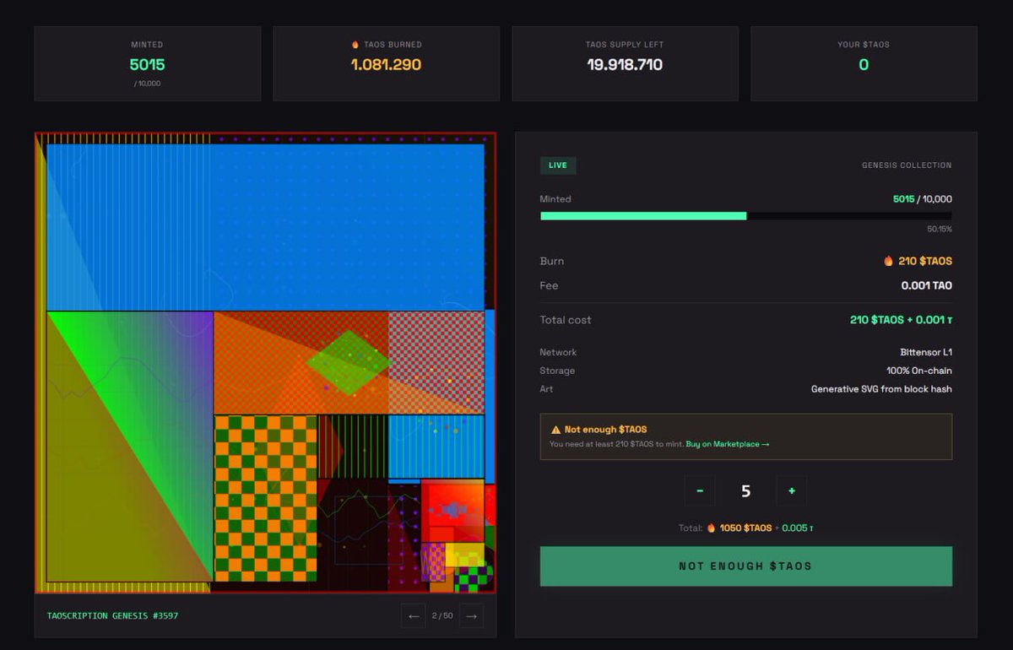1013x650 pixels.
Task: Click the 1050 $TAOS total amount
Action: coord(745,528)
